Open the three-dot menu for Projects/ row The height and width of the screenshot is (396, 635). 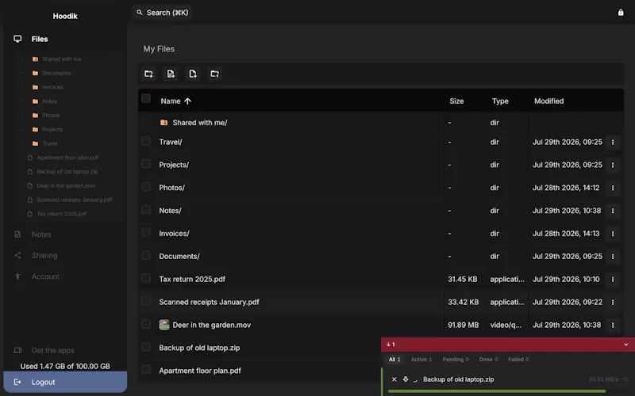613,165
